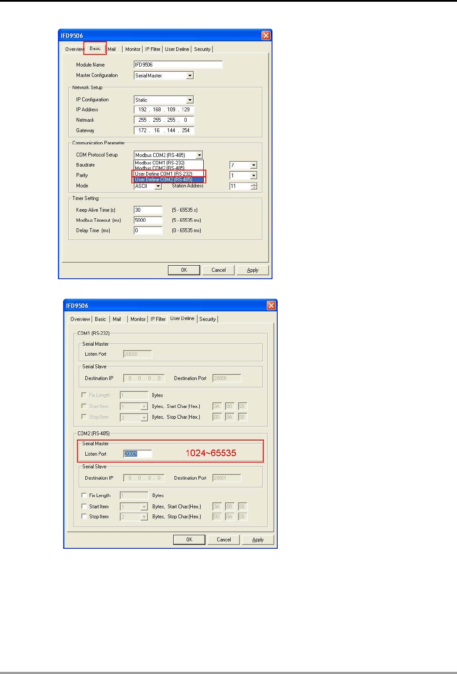Image resolution: width=457 pixels, height=674 pixels.
Task: Choose User Define COM1 (RS-232) option
Action: [x=168, y=174]
